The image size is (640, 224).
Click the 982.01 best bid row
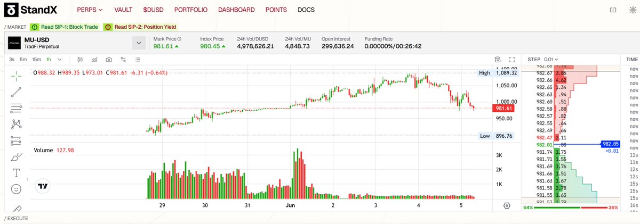pos(570,144)
